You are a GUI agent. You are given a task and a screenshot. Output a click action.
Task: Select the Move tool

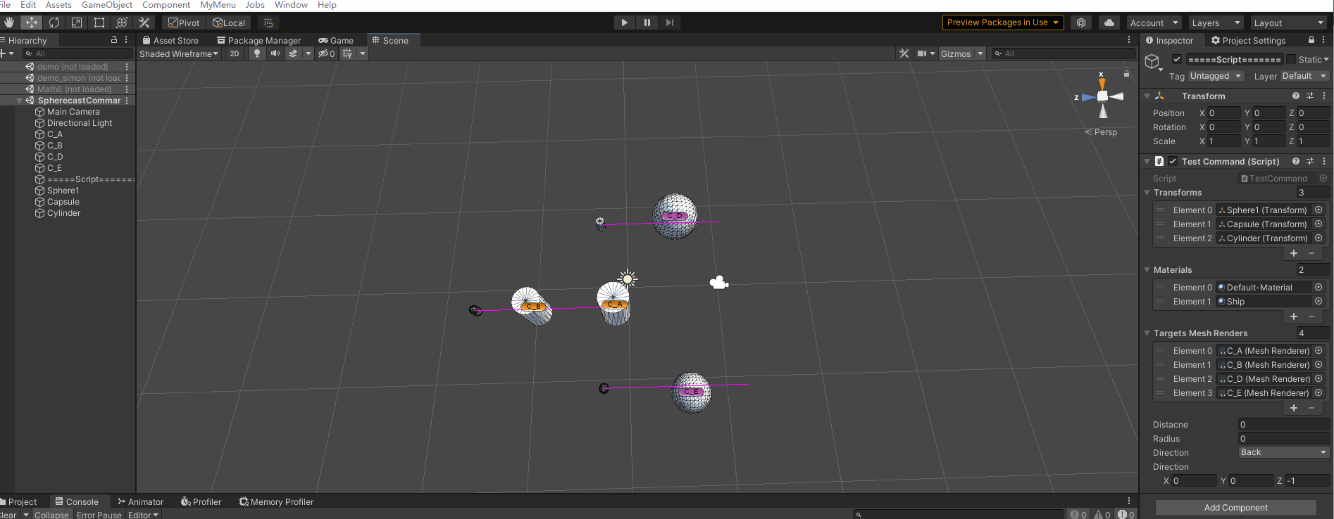click(32, 23)
